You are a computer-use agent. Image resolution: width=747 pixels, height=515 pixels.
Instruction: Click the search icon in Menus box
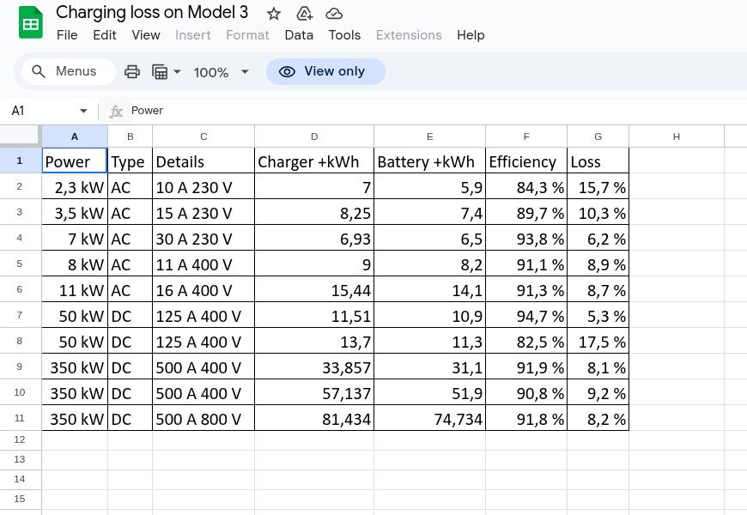38,71
